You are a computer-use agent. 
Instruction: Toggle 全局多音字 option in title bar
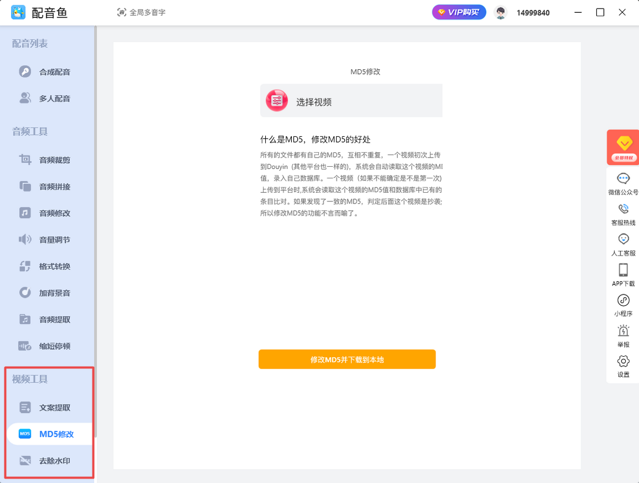tap(141, 12)
